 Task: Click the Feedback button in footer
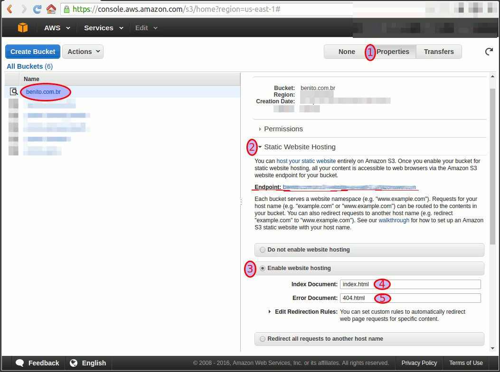38,363
